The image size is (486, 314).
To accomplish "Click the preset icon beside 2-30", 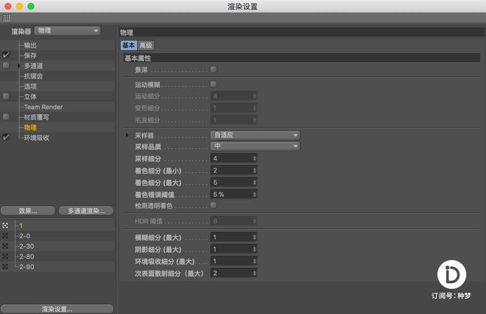I will click(x=5, y=246).
